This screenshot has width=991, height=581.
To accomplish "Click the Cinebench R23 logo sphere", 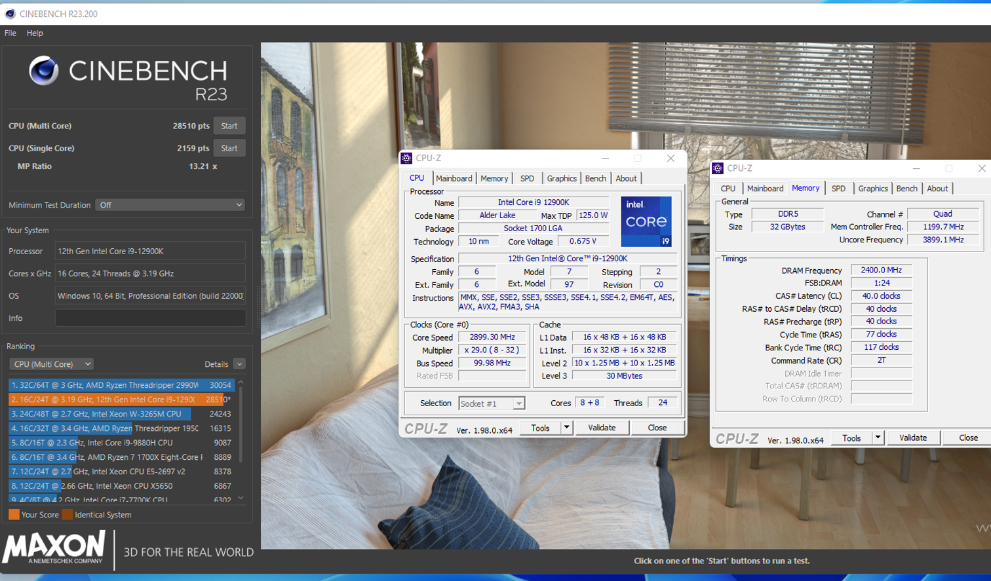I will pos(44,71).
